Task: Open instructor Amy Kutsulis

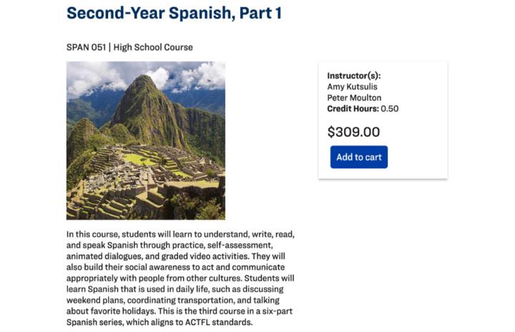Action: [x=352, y=86]
